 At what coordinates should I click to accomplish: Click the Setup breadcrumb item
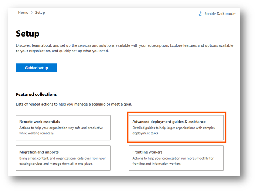40,13
